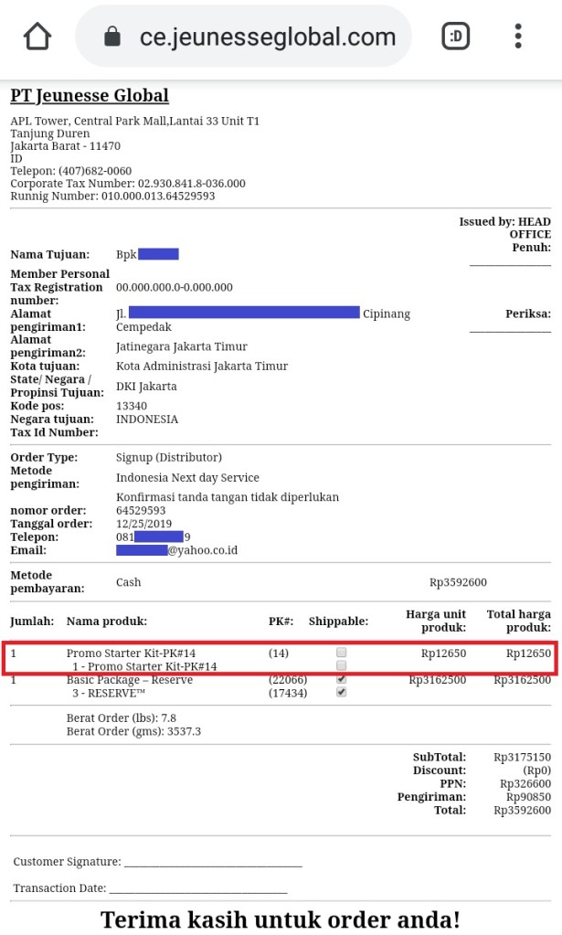Click the Customer Signature line
The width and height of the screenshot is (562, 935).
click(212, 861)
